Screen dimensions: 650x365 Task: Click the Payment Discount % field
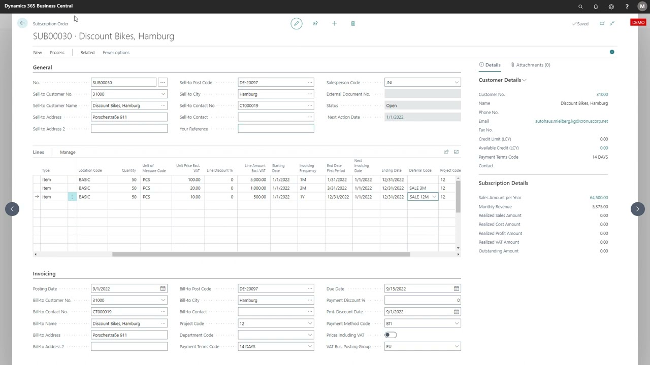(x=422, y=300)
